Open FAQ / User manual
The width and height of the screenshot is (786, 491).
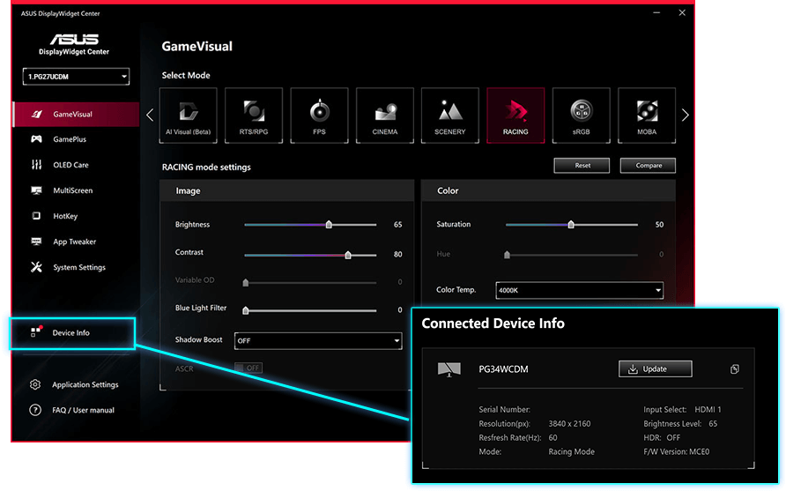coord(83,410)
